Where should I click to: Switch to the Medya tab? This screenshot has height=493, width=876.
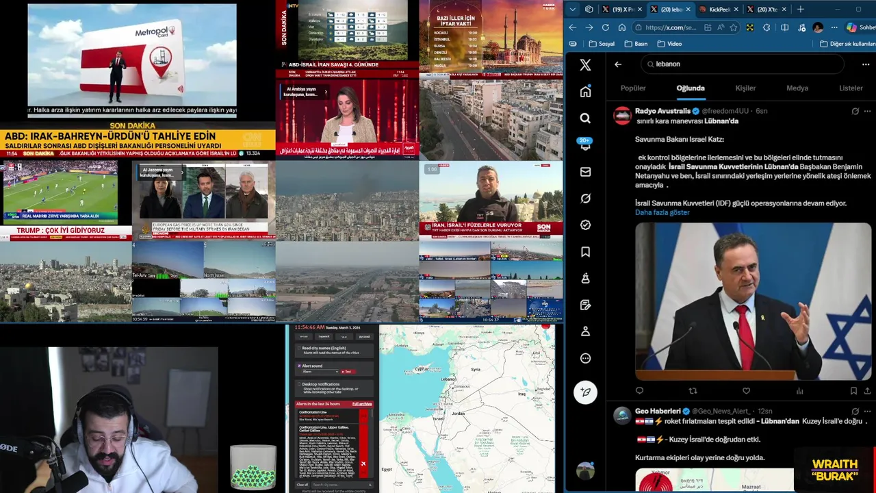click(x=797, y=88)
